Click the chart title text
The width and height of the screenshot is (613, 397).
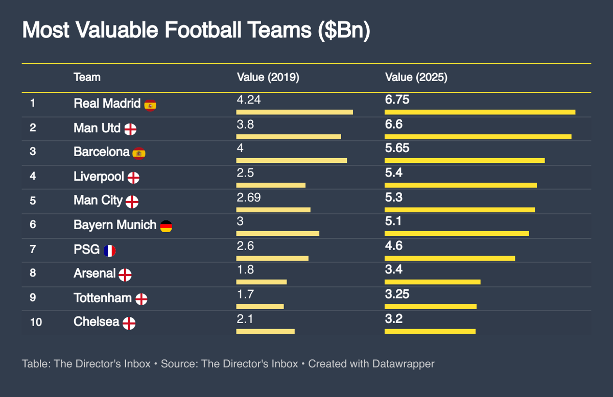[x=196, y=31]
